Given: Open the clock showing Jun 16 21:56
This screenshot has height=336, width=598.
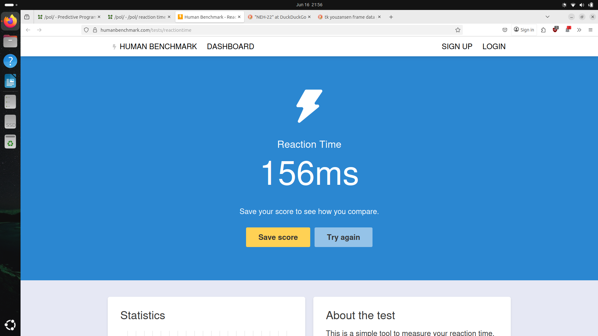Looking at the screenshot, I should [x=309, y=5].
